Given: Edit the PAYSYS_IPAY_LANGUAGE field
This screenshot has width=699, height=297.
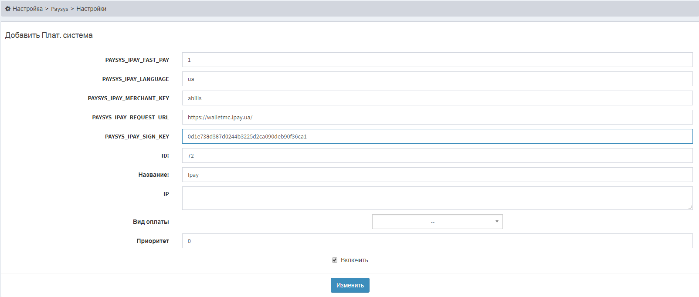Looking at the screenshot, I should click(x=437, y=79).
